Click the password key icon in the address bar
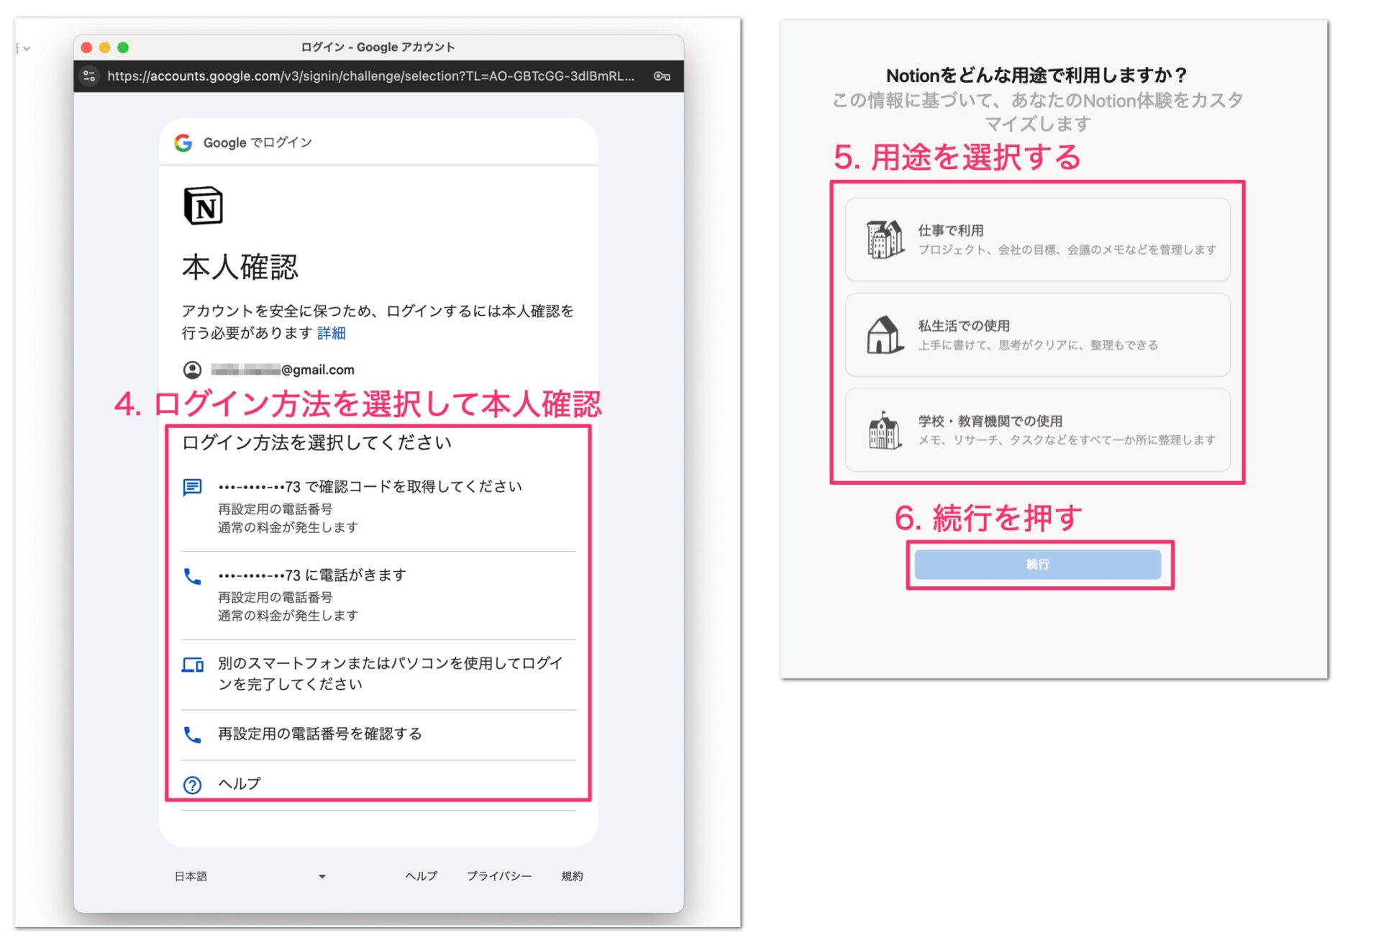Viewport: 1381px width, 943px height. (662, 76)
